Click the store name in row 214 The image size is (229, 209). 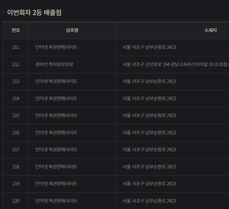(56, 99)
